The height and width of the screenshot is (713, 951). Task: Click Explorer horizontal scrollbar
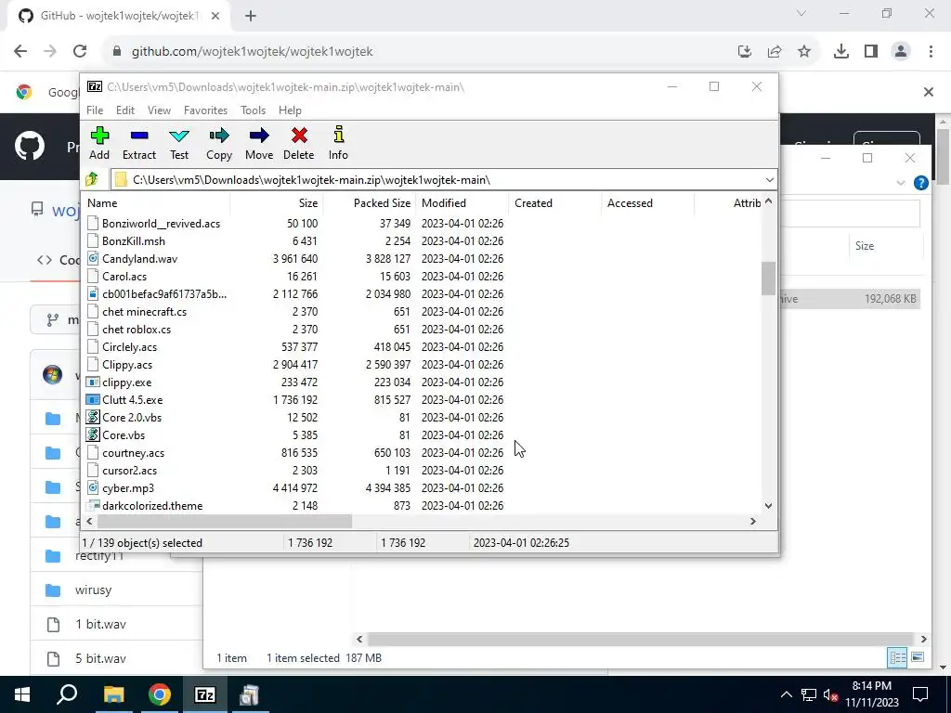pos(641,639)
